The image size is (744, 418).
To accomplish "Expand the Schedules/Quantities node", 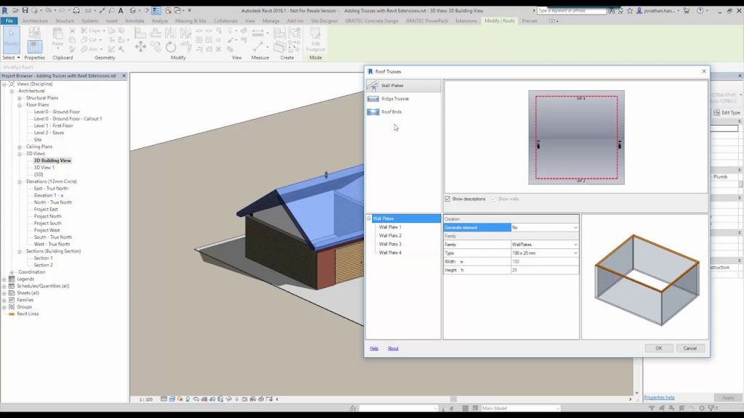I will point(4,286).
